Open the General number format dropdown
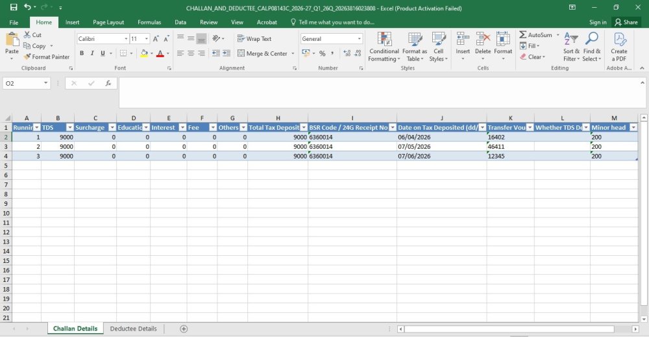The height and width of the screenshot is (337, 649). click(x=359, y=39)
